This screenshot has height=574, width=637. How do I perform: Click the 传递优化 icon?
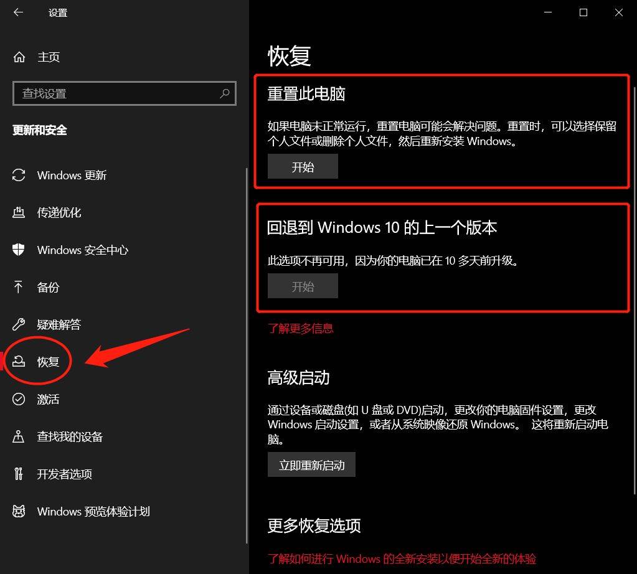click(x=19, y=212)
